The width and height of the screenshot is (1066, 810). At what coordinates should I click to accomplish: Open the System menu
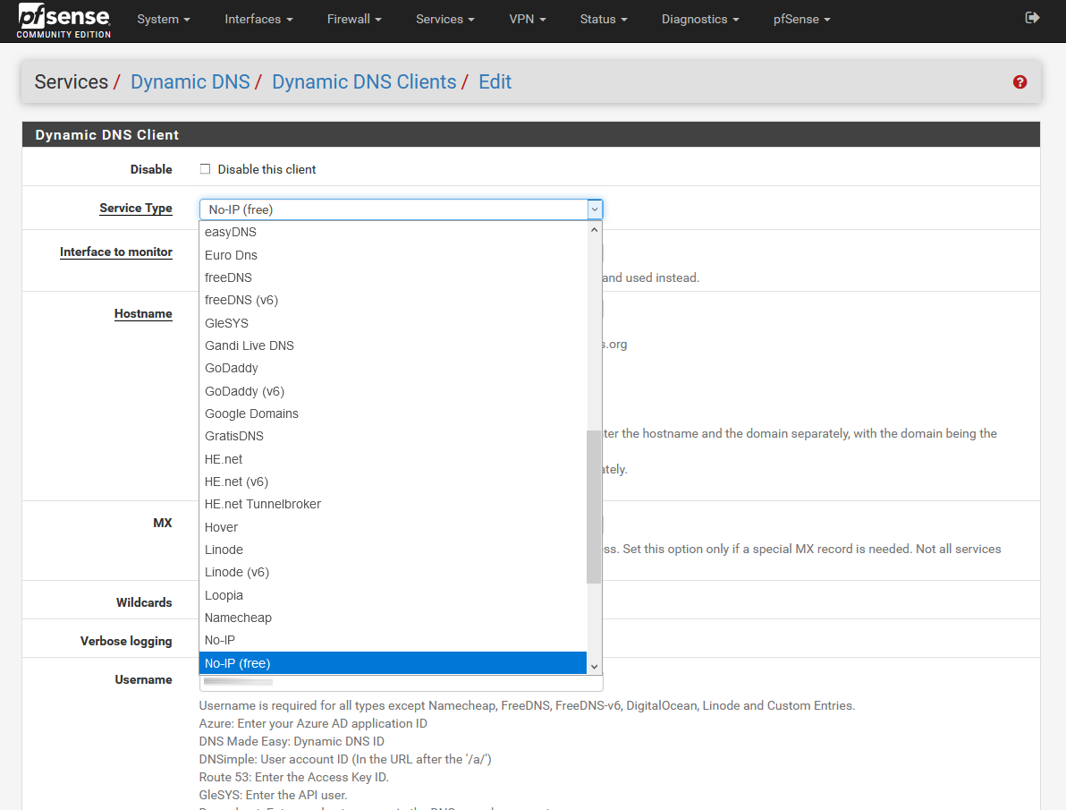[163, 19]
